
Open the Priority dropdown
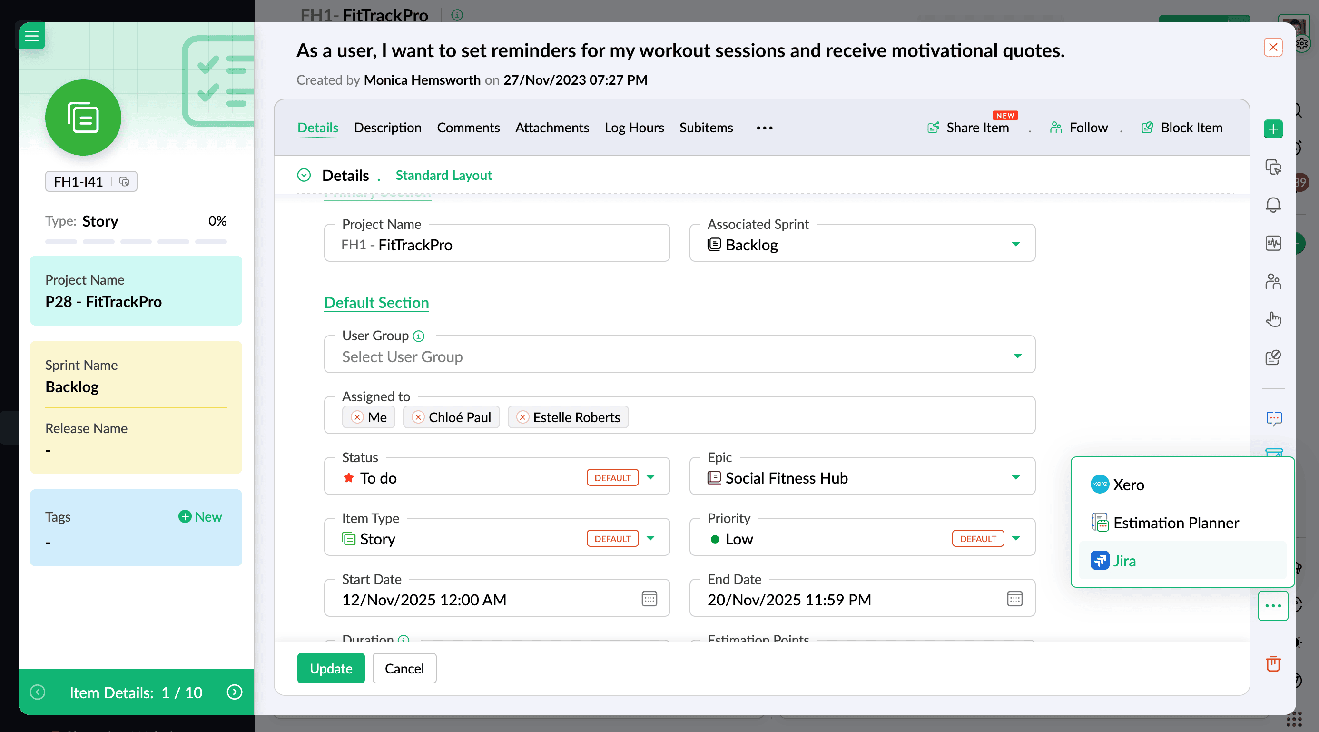coord(1016,538)
